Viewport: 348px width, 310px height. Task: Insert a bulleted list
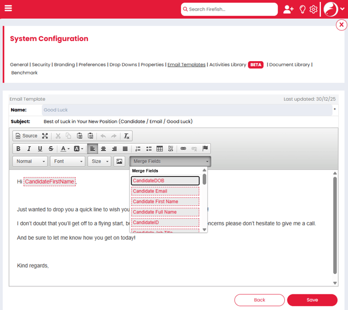[x=149, y=149]
